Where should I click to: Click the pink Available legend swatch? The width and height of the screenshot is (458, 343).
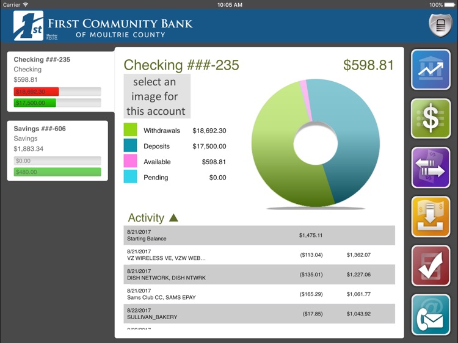(x=130, y=161)
